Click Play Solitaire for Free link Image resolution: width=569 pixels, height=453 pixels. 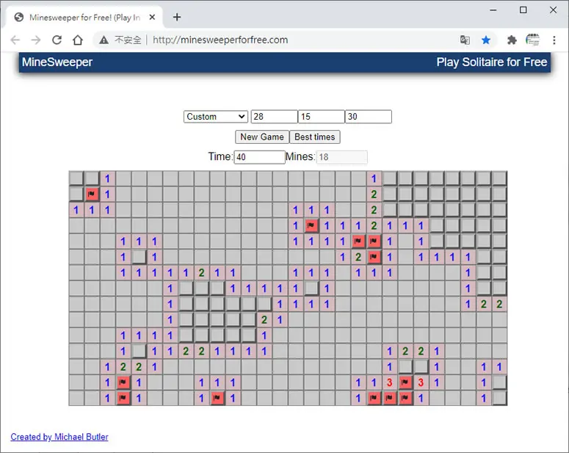[x=492, y=62]
